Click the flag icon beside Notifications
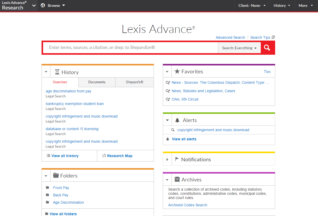The image size is (318, 216). point(177,159)
